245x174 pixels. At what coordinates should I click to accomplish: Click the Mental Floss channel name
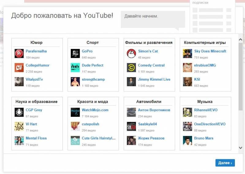pyautogui.click(x=36, y=138)
